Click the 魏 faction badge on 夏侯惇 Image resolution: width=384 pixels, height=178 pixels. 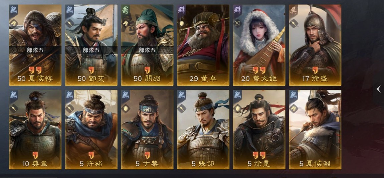(x=13, y=10)
